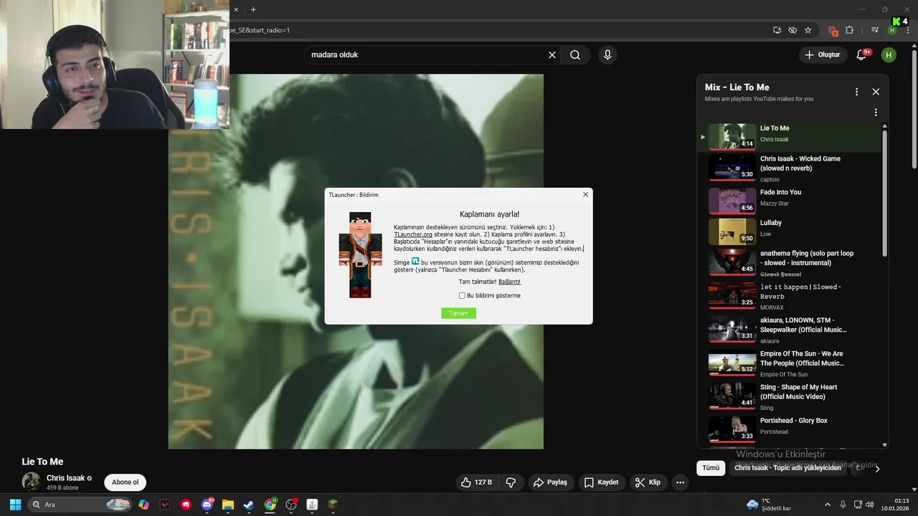The width and height of the screenshot is (918, 516).
Task: Click the install app icon in address bar
Action: click(x=777, y=30)
